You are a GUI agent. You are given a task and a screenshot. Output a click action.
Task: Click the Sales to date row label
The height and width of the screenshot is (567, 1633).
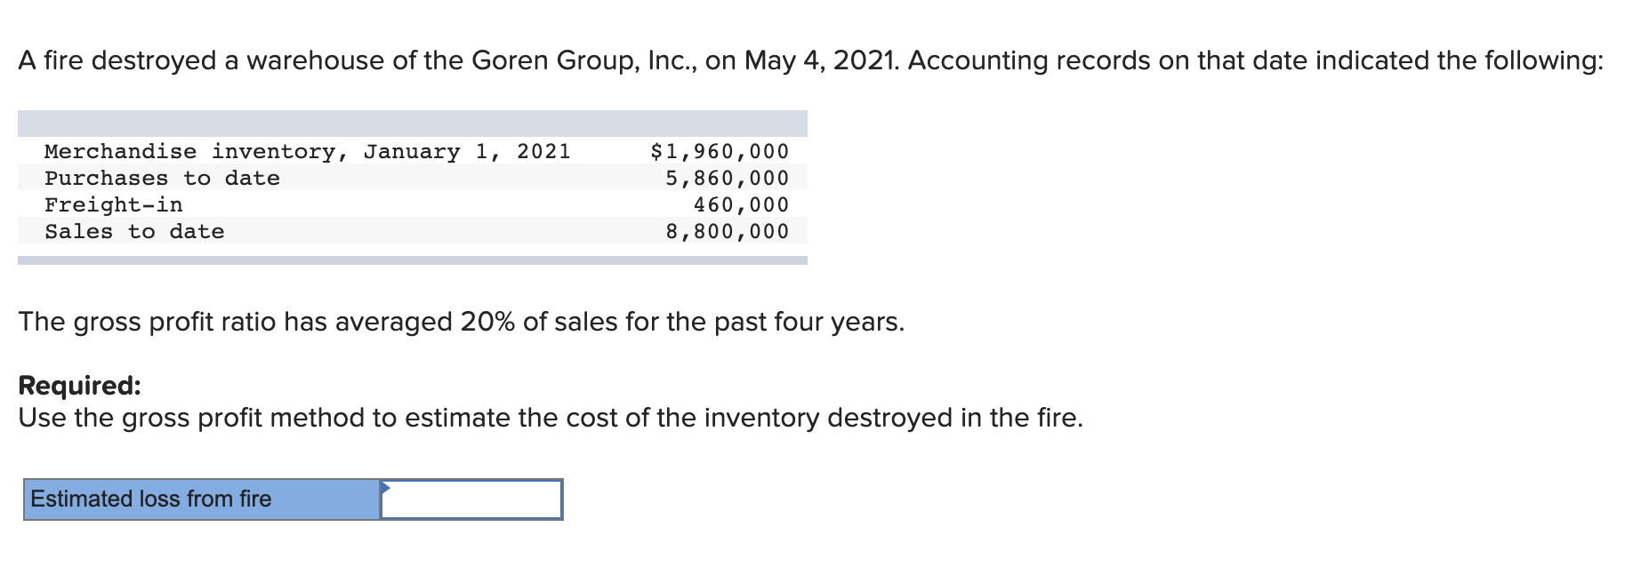(134, 231)
